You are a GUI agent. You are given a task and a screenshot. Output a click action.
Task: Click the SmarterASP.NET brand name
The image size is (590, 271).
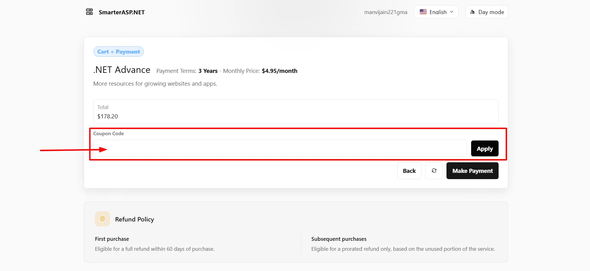point(122,12)
